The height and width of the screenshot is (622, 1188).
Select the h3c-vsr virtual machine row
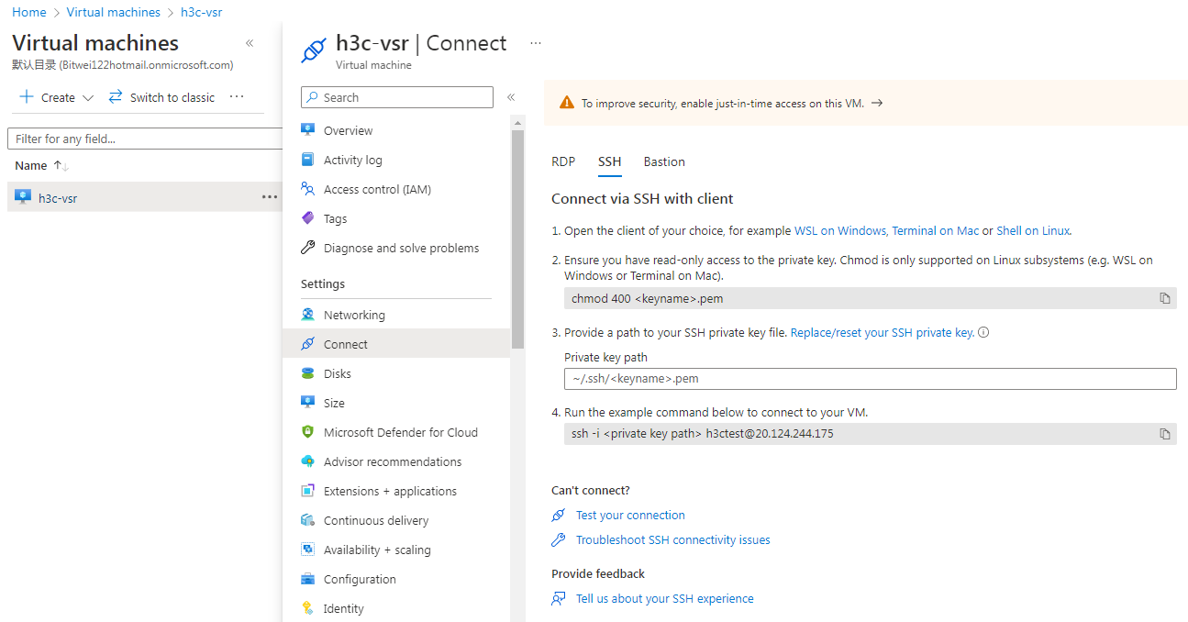pos(145,197)
